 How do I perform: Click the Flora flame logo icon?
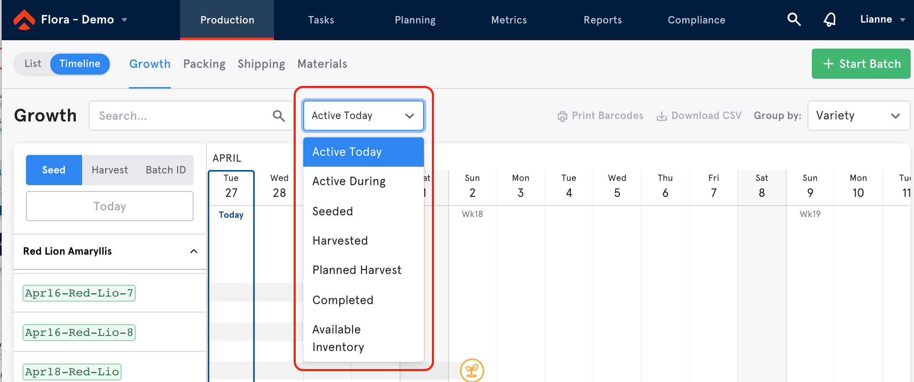pyautogui.click(x=24, y=20)
